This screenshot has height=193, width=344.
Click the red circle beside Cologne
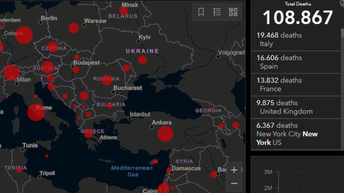click(24, 35)
